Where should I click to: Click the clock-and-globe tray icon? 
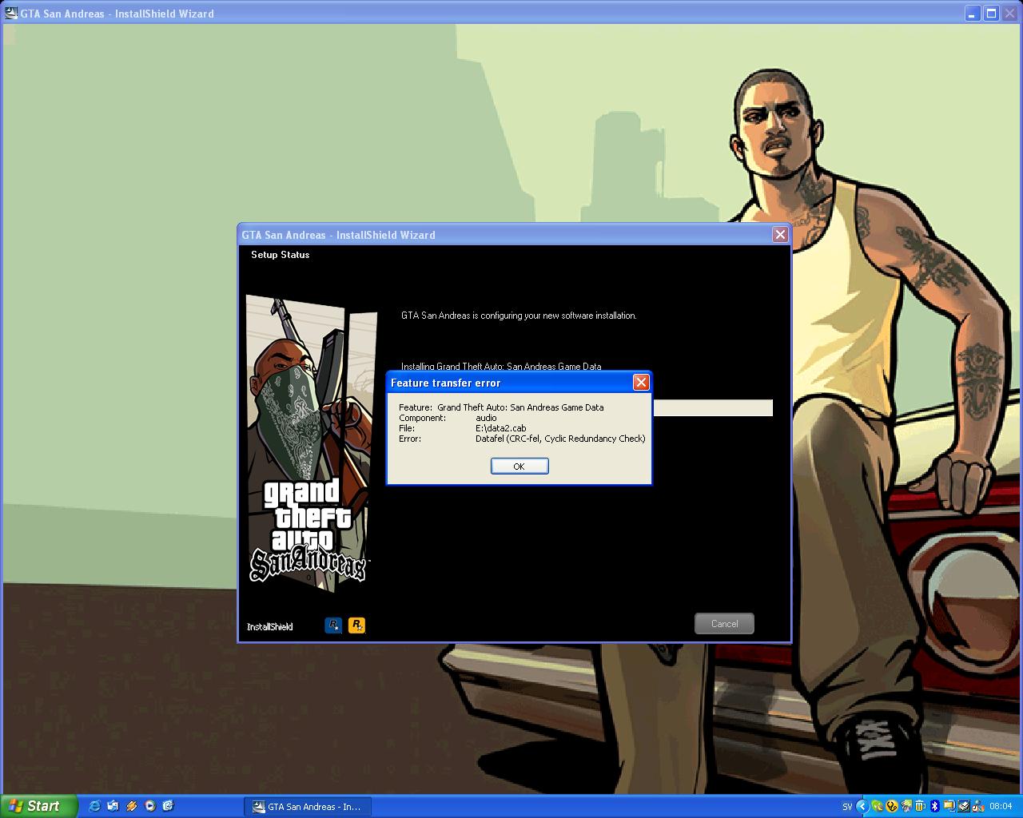click(978, 807)
